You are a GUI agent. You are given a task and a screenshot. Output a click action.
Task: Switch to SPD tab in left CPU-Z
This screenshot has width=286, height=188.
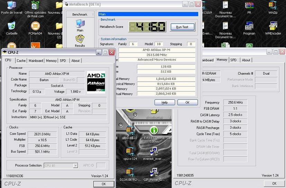tap(63, 61)
